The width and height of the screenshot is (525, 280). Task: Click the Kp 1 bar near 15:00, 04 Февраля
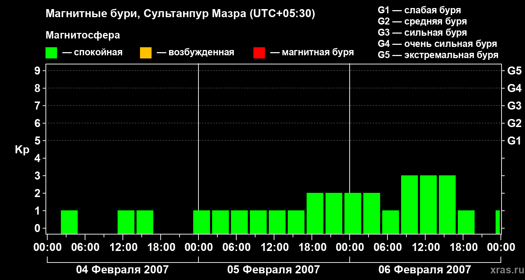tap(145, 222)
